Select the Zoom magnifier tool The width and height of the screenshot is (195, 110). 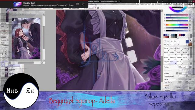(x=168, y=45)
